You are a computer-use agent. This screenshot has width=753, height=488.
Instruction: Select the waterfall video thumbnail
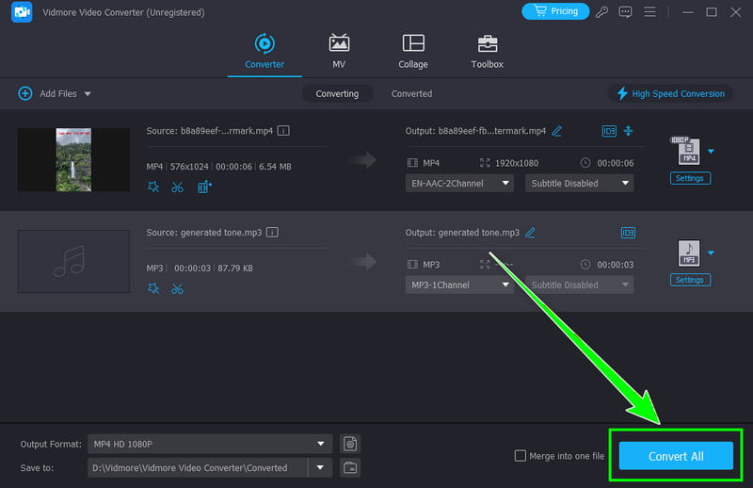coord(73,160)
